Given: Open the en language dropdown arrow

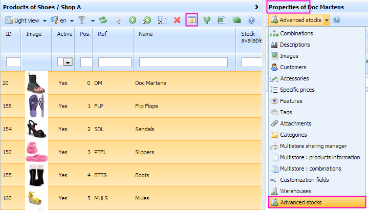Looking at the screenshot, I should (72, 20).
